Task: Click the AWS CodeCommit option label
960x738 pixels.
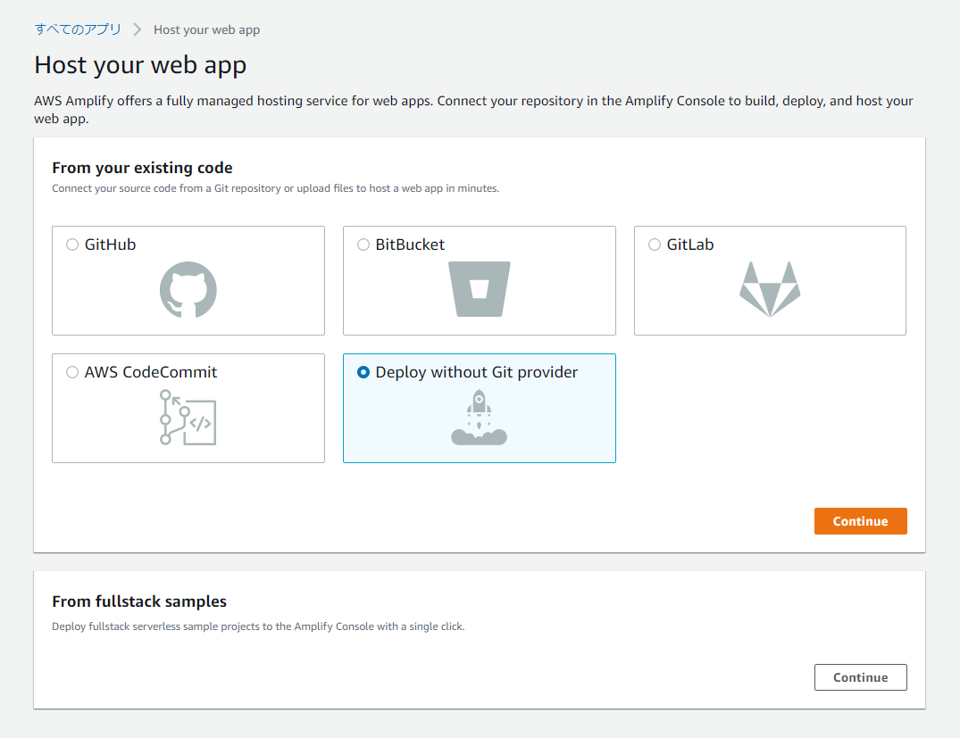Action: coord(151,372)
